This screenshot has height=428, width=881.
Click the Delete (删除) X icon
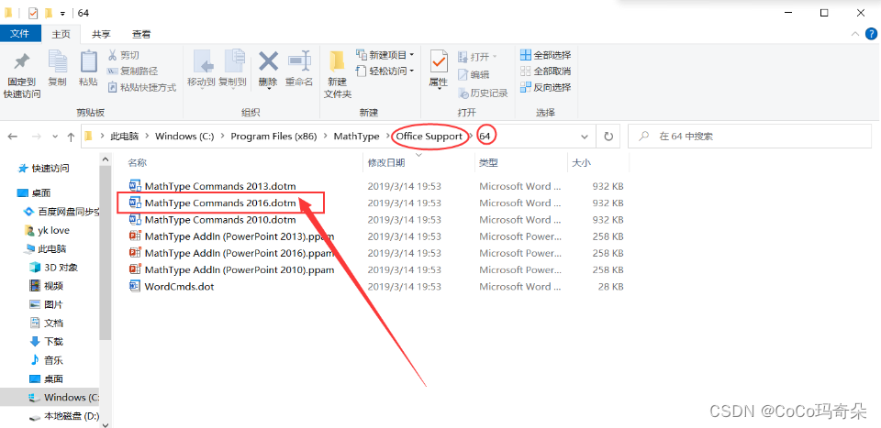[268, 61]
